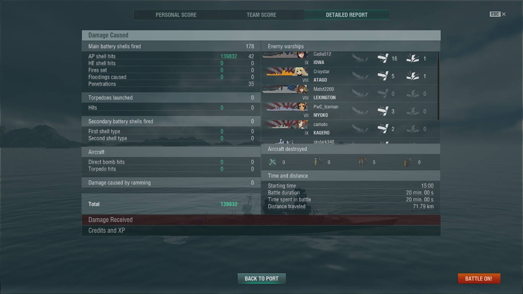The height and width of the screenshot is (294, 523).
Task: Click the sunk ship icon for LEXINGTON
Action: [360, 94]
